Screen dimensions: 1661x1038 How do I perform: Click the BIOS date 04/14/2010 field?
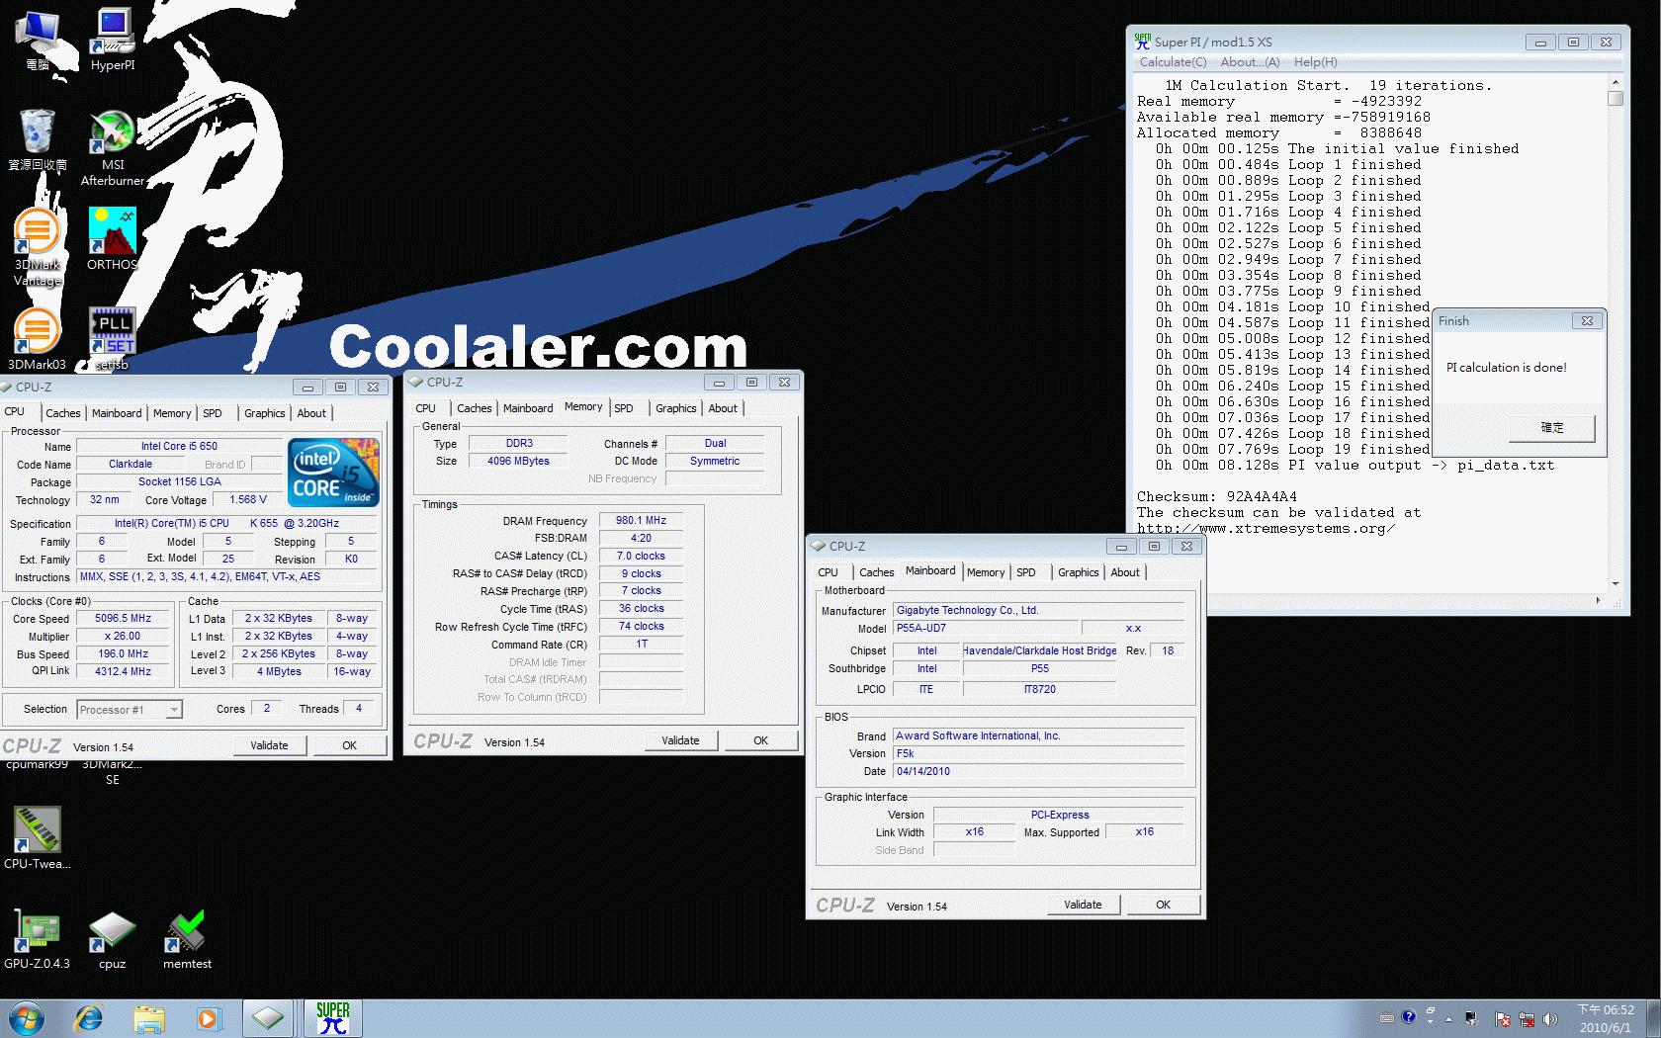tap(1038, 771)
